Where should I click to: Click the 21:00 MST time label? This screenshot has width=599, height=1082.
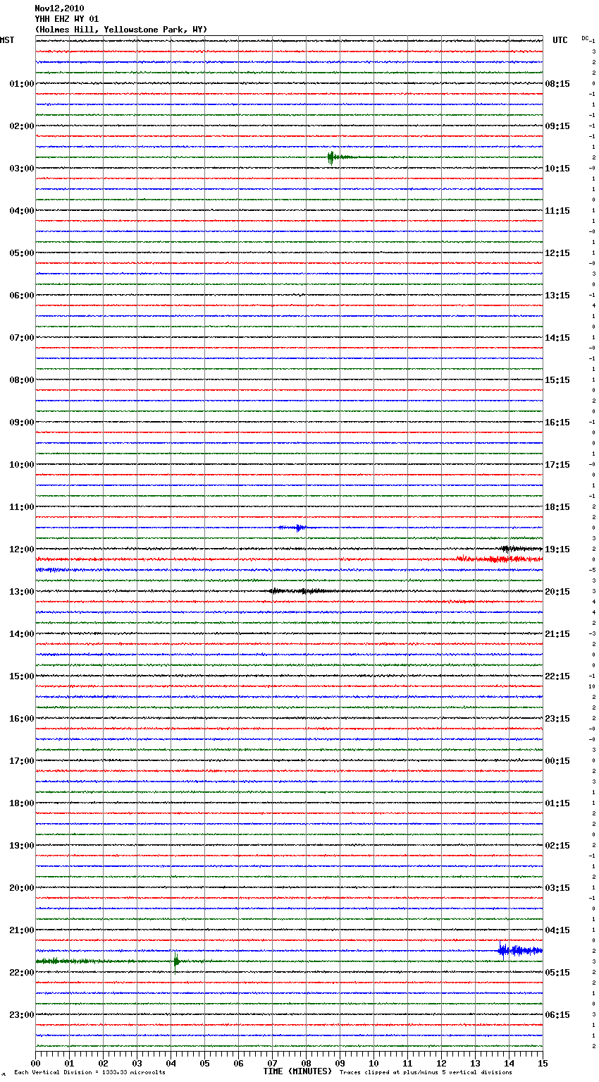tap(22, 930)
